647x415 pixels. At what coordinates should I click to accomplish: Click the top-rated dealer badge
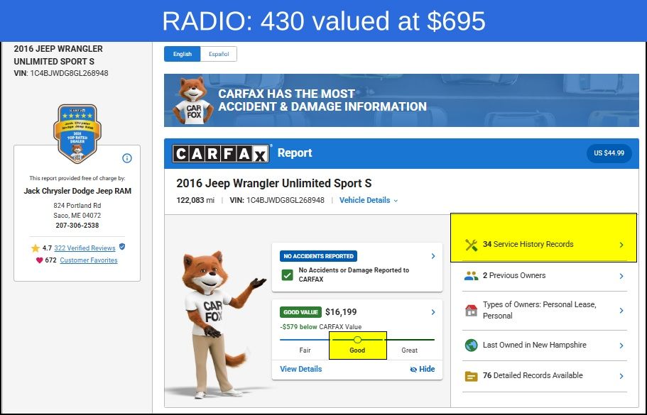coord(77,133)
